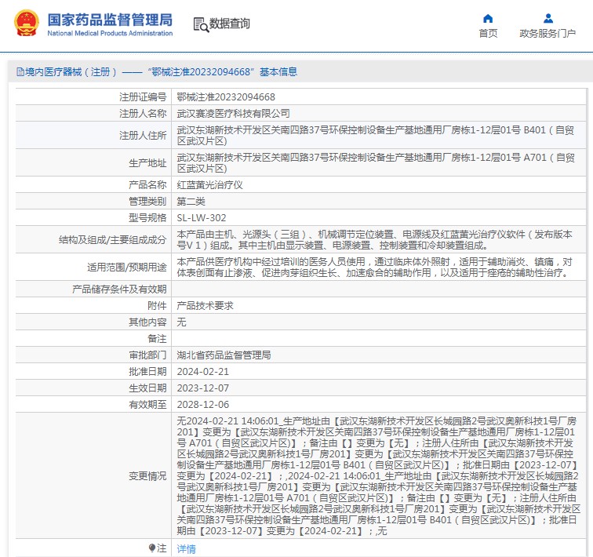593x557 pixels.
Task: Click the National Medical Products Administration subtitle
Action: [x=110, y=33]
